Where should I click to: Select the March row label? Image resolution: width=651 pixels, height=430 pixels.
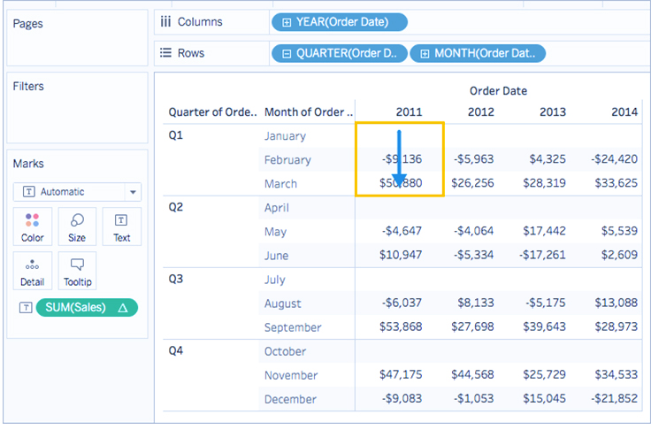coord(280,184)
